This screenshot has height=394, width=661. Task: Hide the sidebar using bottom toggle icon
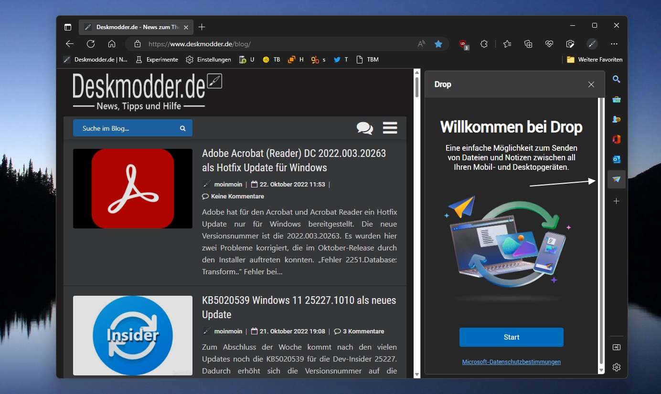pyautogui.click(x=617, y=347)
